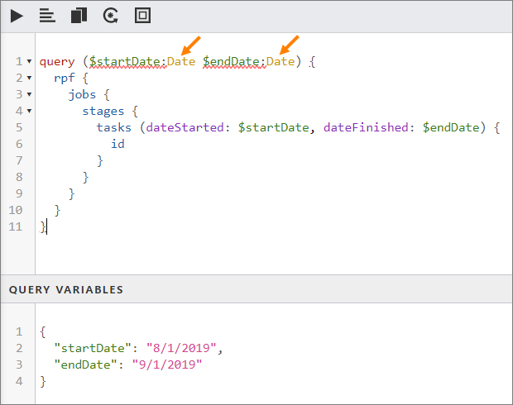Collapse the rpf block on line 2
This screenshot has width=513, height=405.
[30, 78]
